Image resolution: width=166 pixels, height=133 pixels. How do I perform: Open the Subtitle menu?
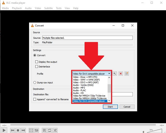click(49, 8)
